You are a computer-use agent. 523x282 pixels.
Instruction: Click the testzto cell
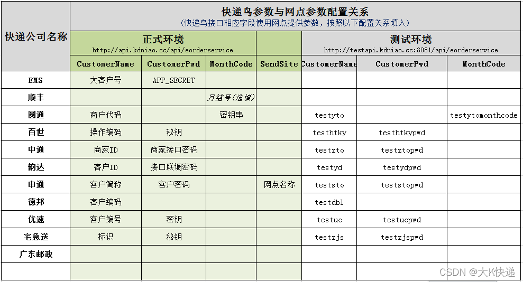(x=329, y=150)
